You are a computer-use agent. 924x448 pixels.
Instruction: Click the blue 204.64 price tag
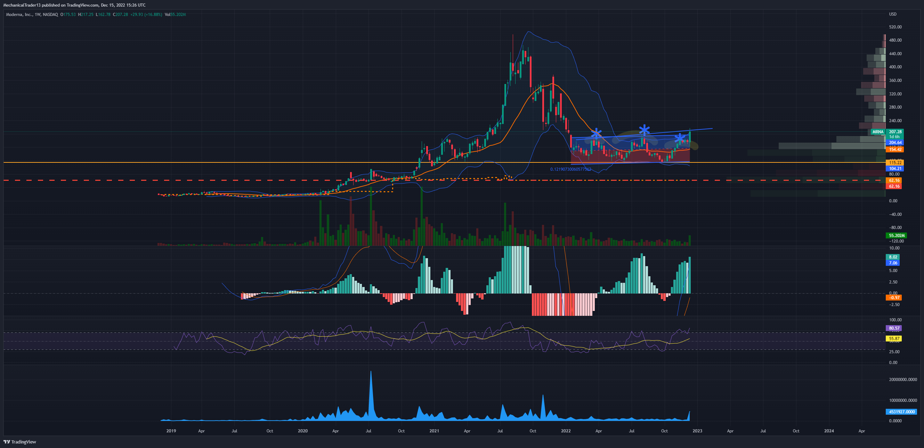[895, 143]
